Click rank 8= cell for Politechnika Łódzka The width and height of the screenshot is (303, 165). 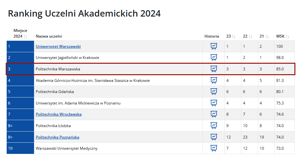(x=20, y=126)
